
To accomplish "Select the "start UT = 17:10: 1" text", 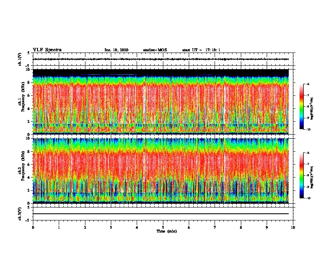I will pos(201,50).
